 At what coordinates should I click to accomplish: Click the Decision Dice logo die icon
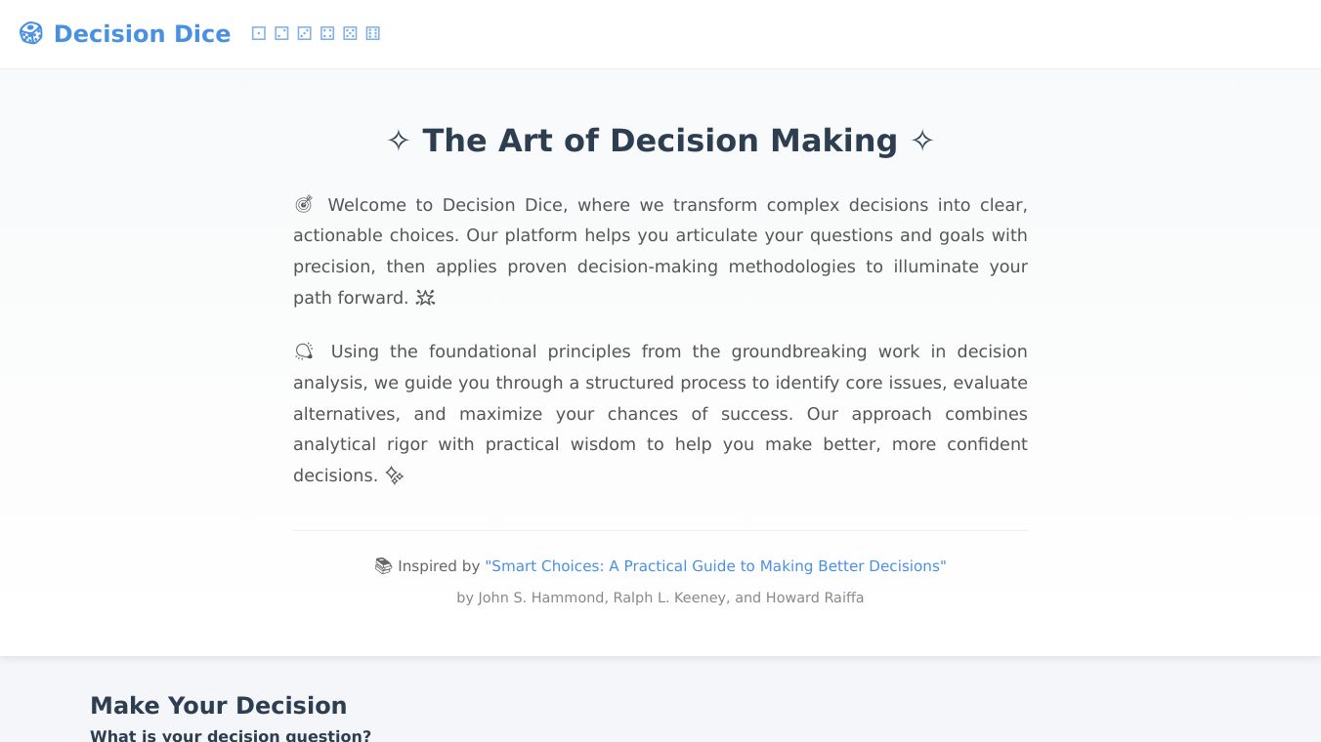pos(31,33)
